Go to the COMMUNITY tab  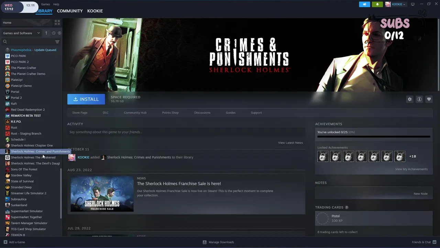coord(70,11)
